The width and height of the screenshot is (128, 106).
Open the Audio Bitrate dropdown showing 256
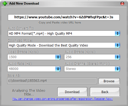coord(92,57)
